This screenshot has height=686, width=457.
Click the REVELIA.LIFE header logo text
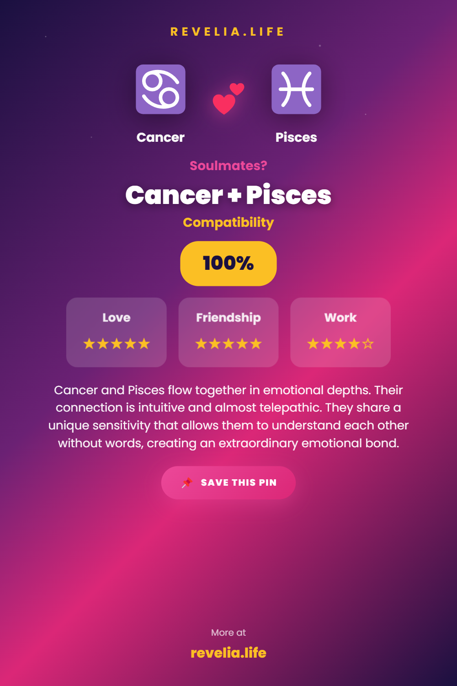[x=228, y=32]
